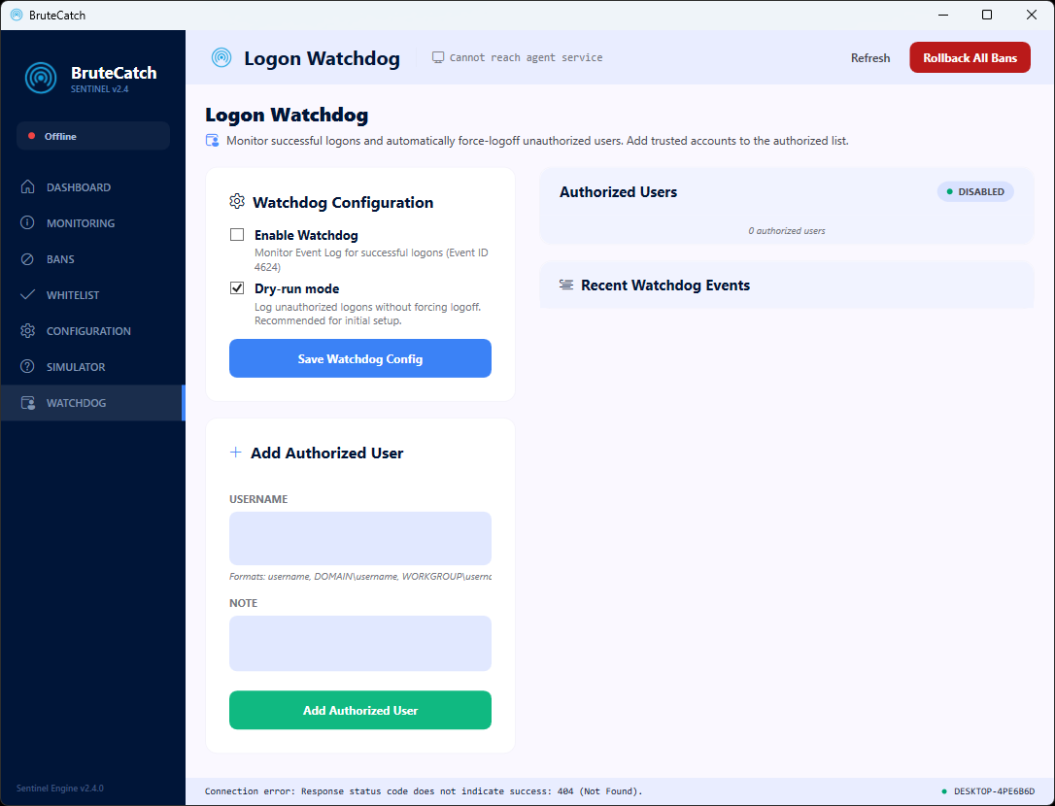Image resolution: width=1055 pixels, height=806 pixels.
Task: Focus the Username input field
Action: point(360,538)
